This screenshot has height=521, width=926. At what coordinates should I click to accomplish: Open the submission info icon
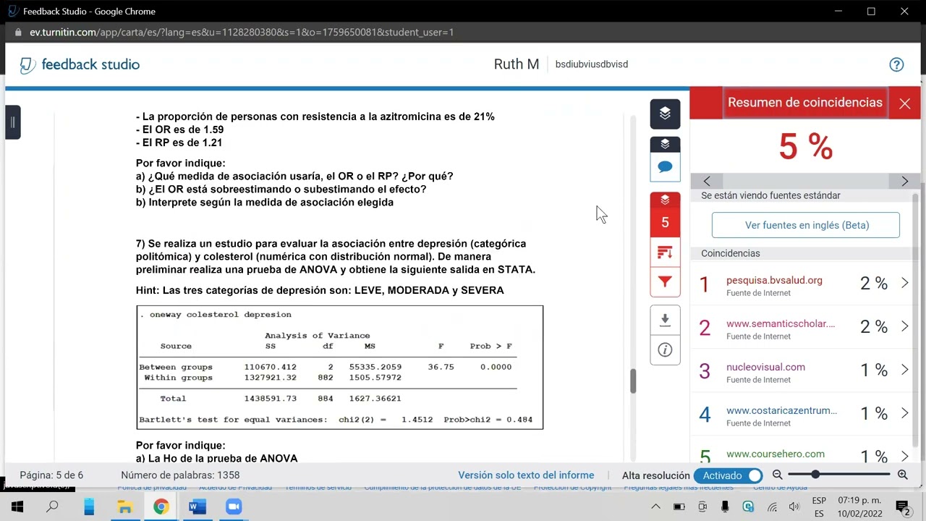pyautogui.click(x=665, y=350)
